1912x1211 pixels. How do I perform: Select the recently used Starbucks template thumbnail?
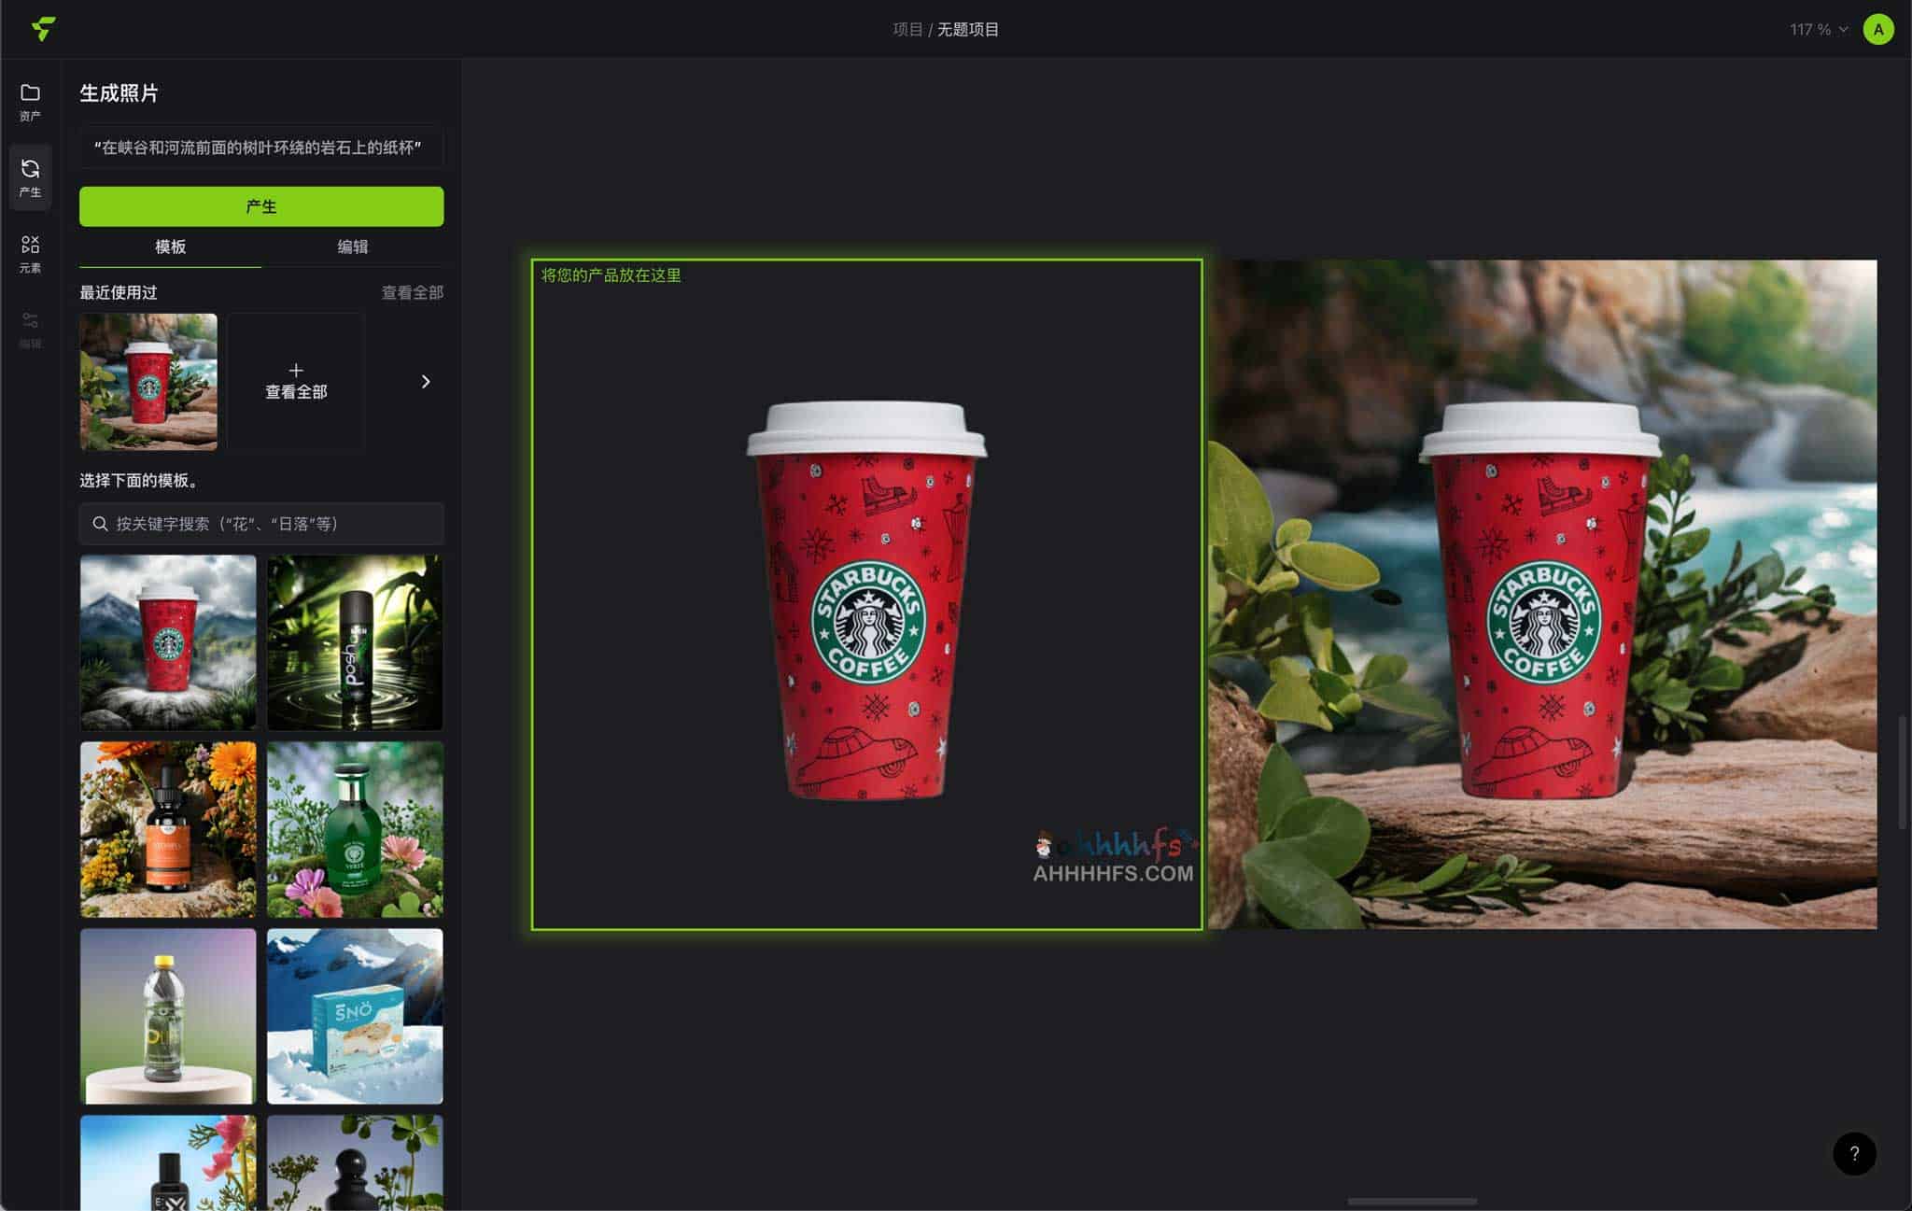coord(148,381)
